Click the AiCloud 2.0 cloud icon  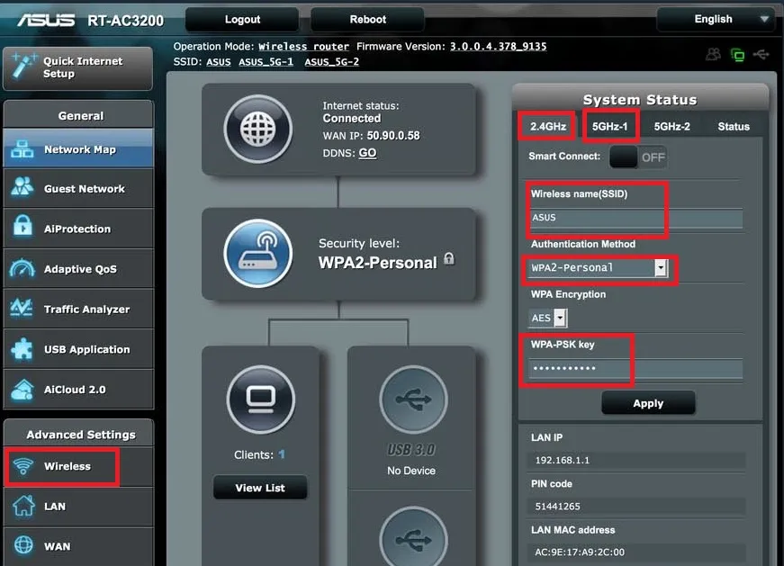pos(22,390)
